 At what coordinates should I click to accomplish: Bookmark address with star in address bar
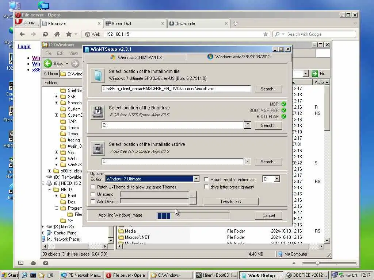(266, 34)
